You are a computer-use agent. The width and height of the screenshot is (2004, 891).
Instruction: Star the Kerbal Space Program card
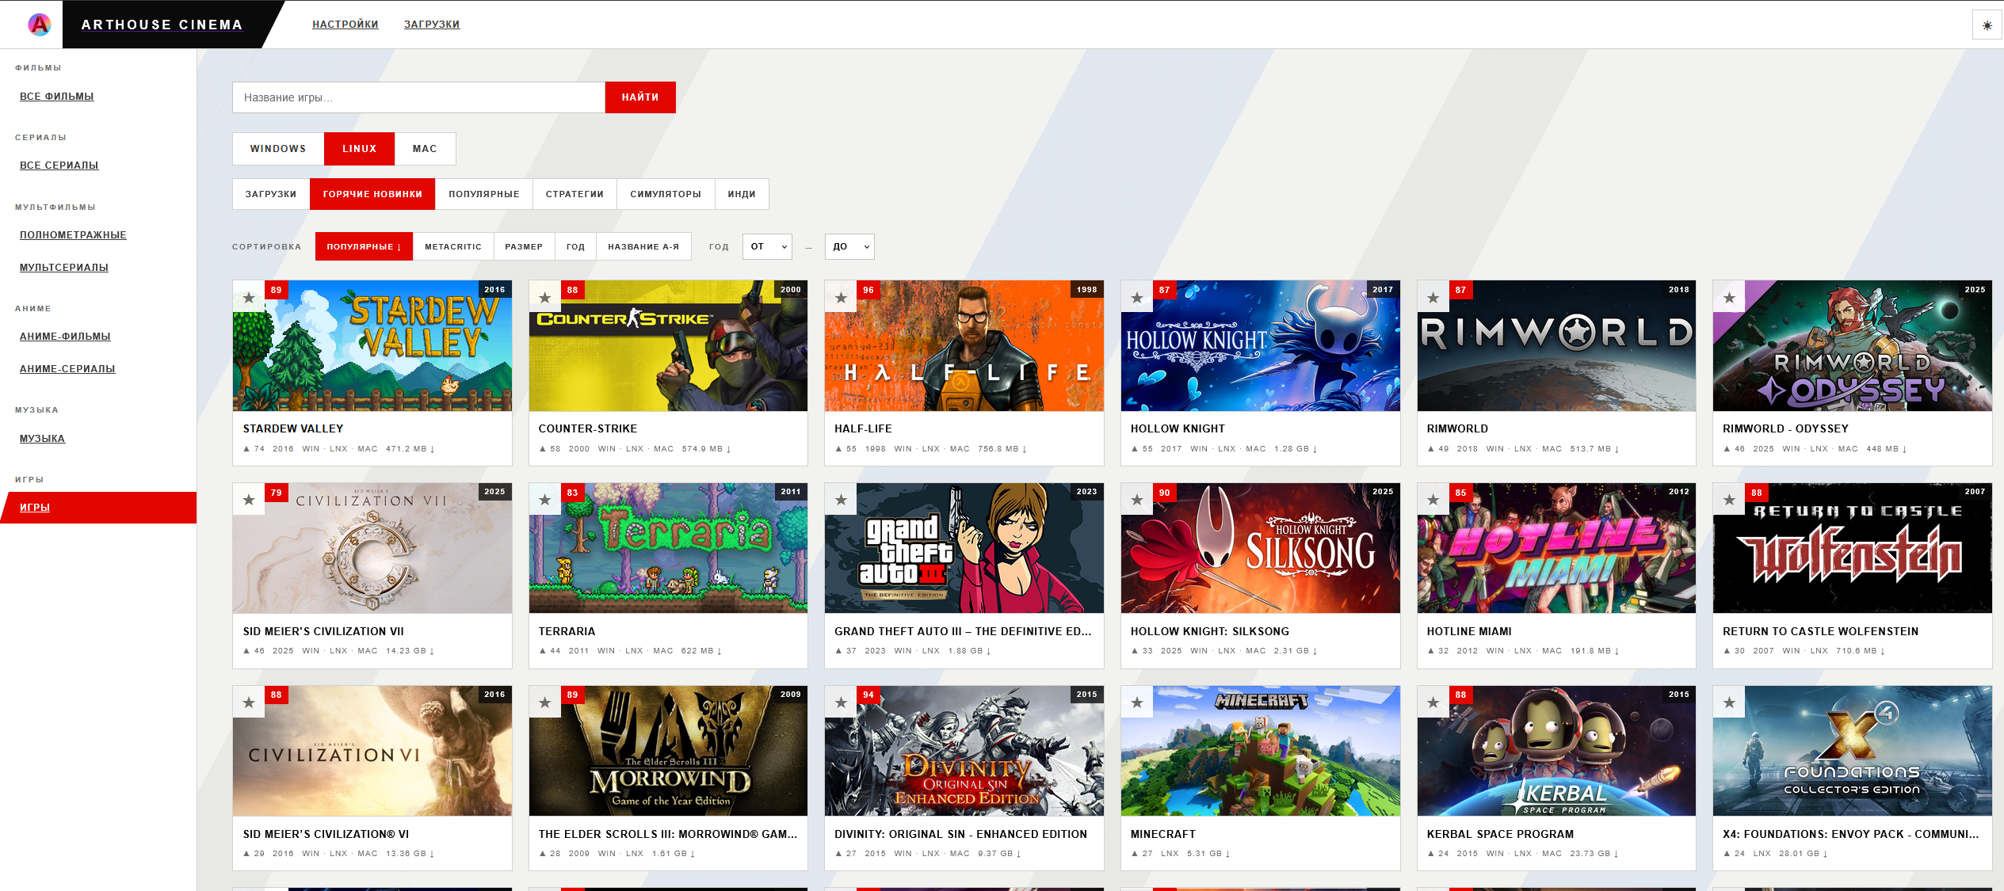(1433, 703)
